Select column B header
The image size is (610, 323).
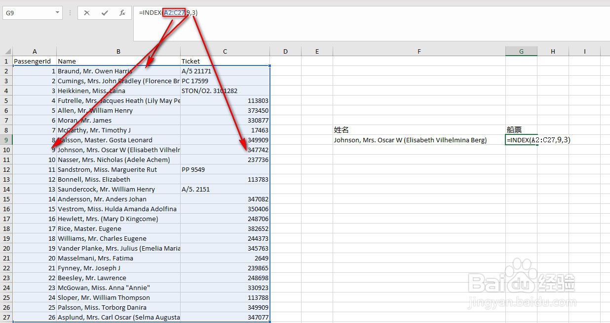(x=118, y=51)
